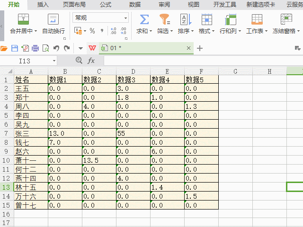
Task: Select cell A7 containing 张三
Action: click(31, 134)
